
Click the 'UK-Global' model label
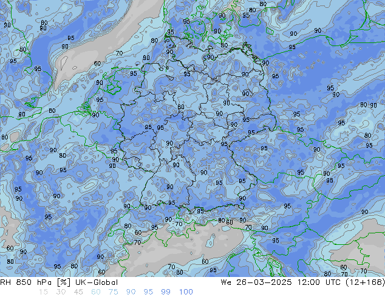(x=97, y=282)
